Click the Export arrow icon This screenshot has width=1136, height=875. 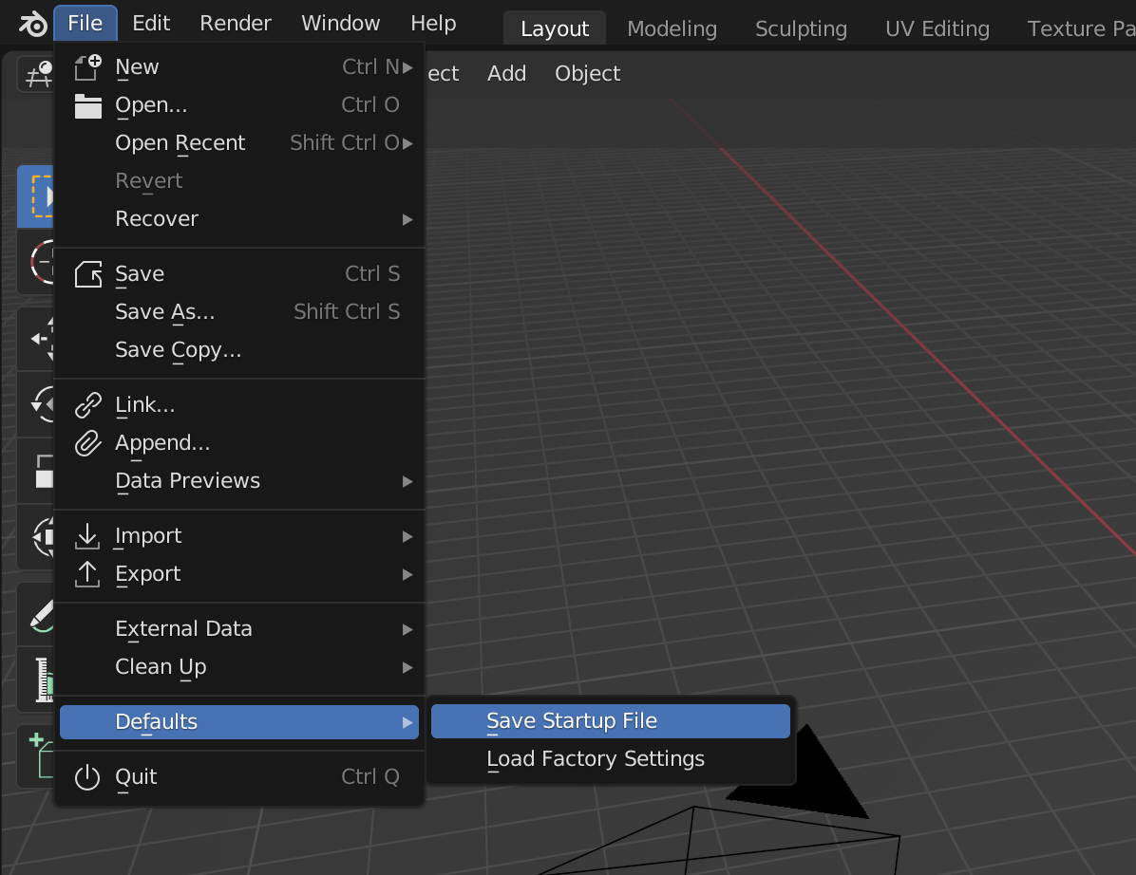point(87,574)
